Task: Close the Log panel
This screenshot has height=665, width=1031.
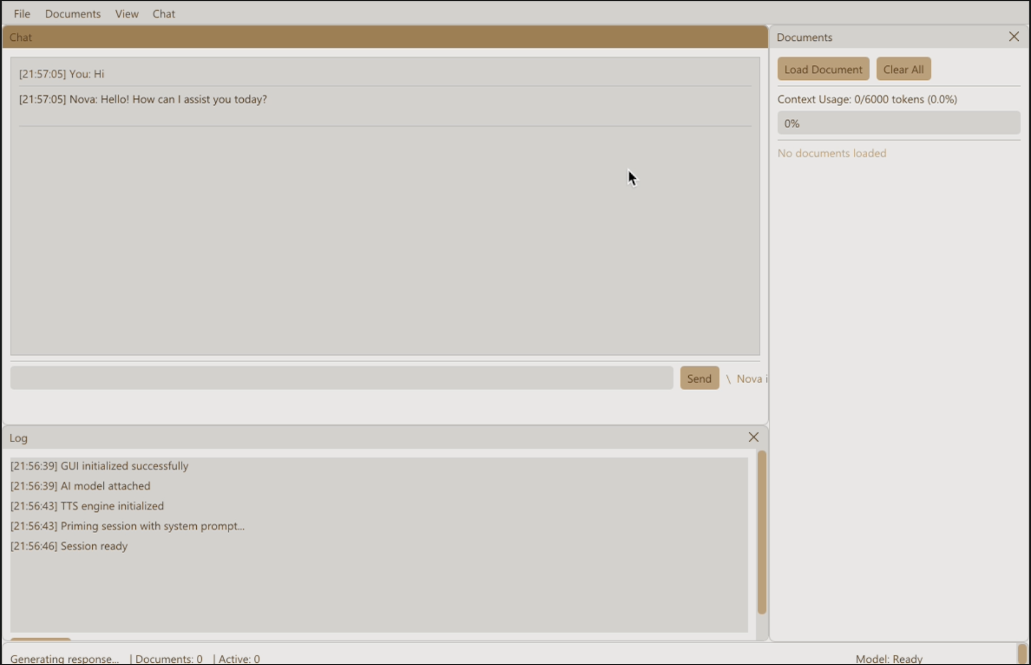Action: (x=753, y=437)
